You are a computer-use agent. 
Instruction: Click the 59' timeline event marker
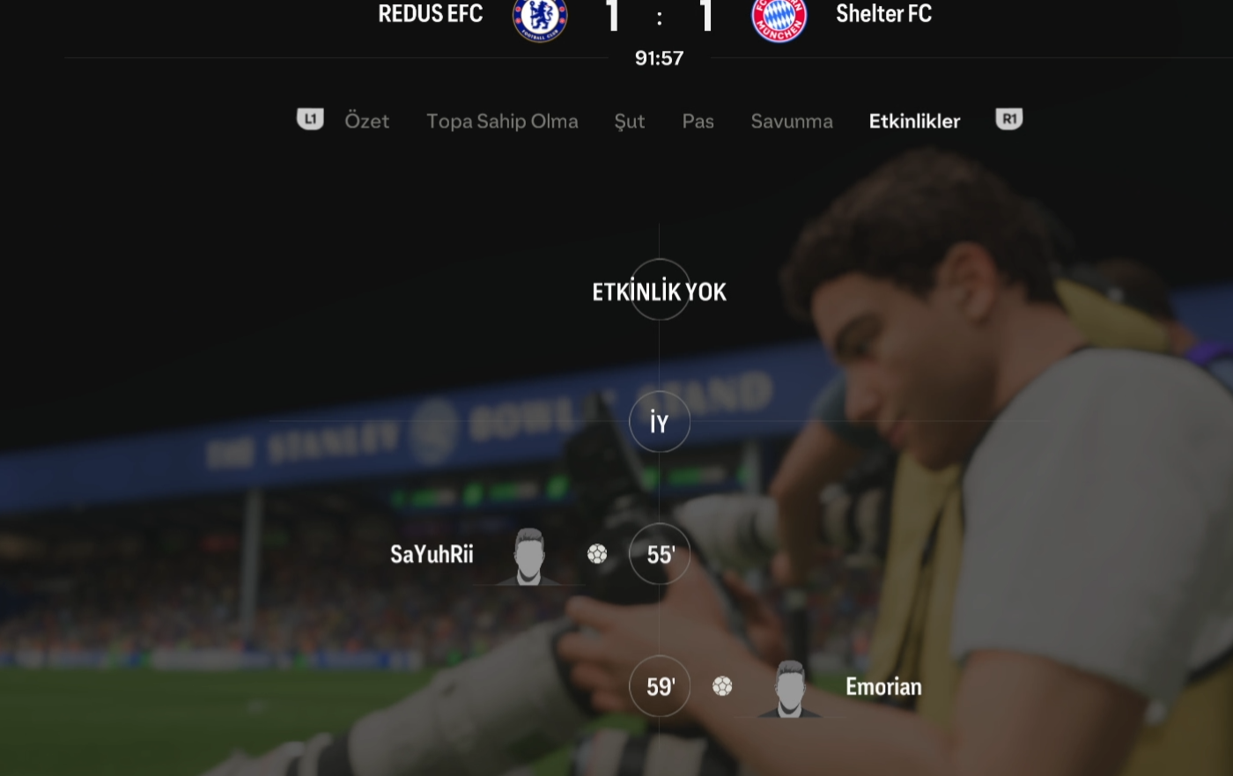coord(660,686)
